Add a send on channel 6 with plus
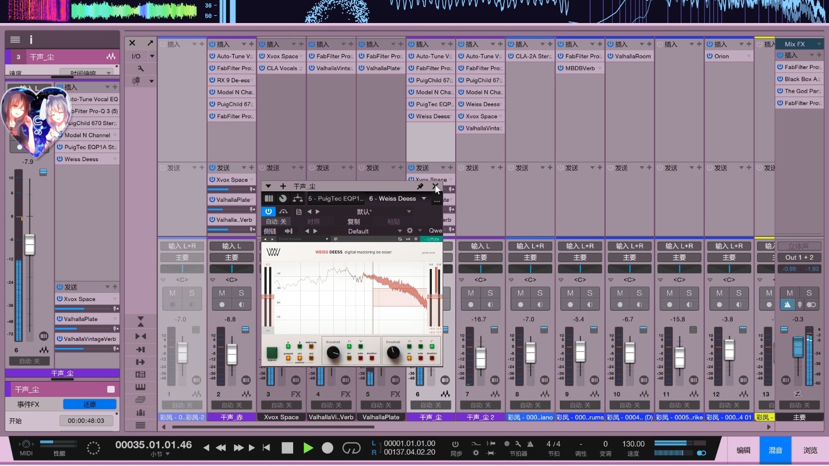 450,168
